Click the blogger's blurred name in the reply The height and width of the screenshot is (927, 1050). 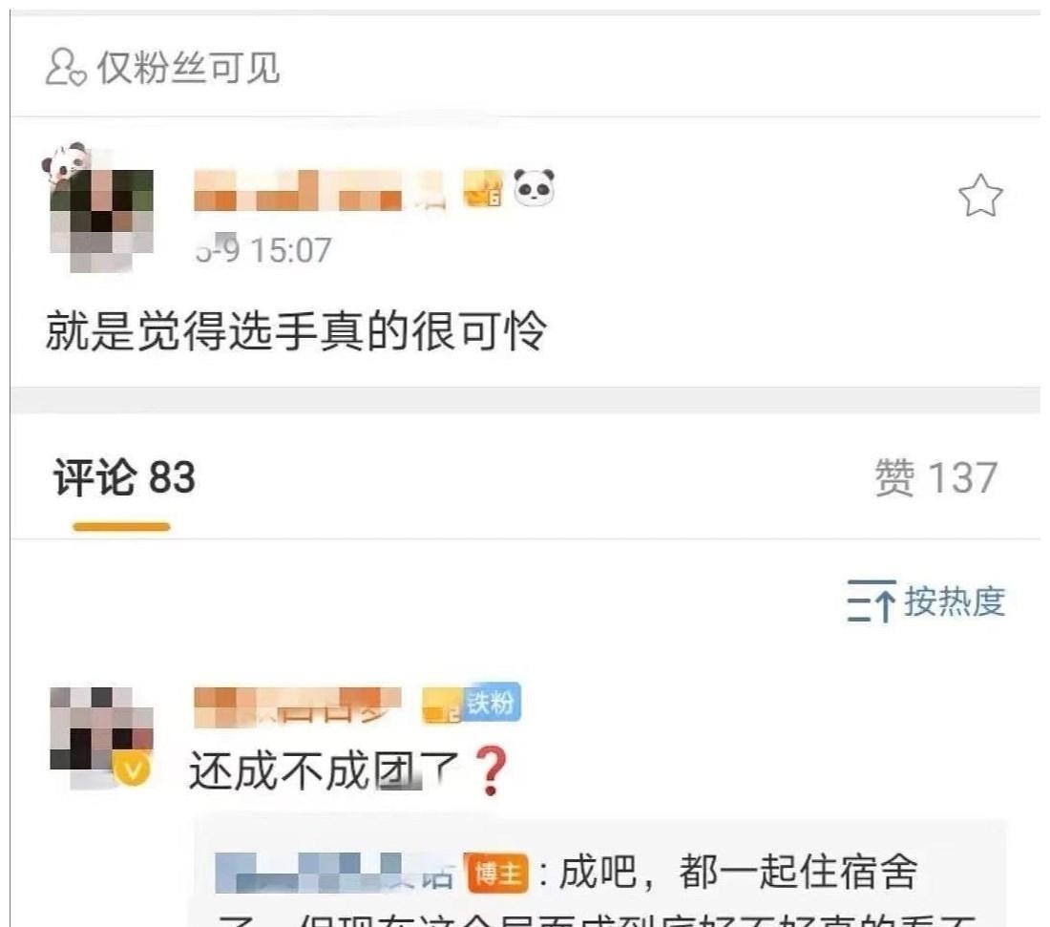click(335, 874)
